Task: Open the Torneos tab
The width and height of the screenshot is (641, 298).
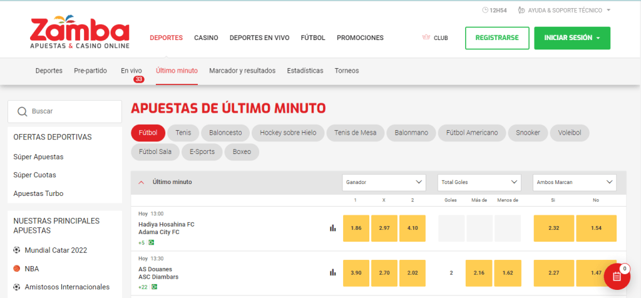Action: pos(347,71)
